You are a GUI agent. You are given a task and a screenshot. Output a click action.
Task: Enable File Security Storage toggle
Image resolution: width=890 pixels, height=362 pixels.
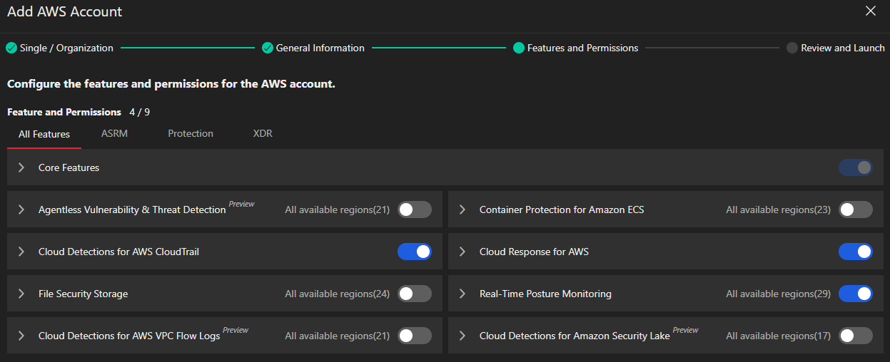(414, 294)
